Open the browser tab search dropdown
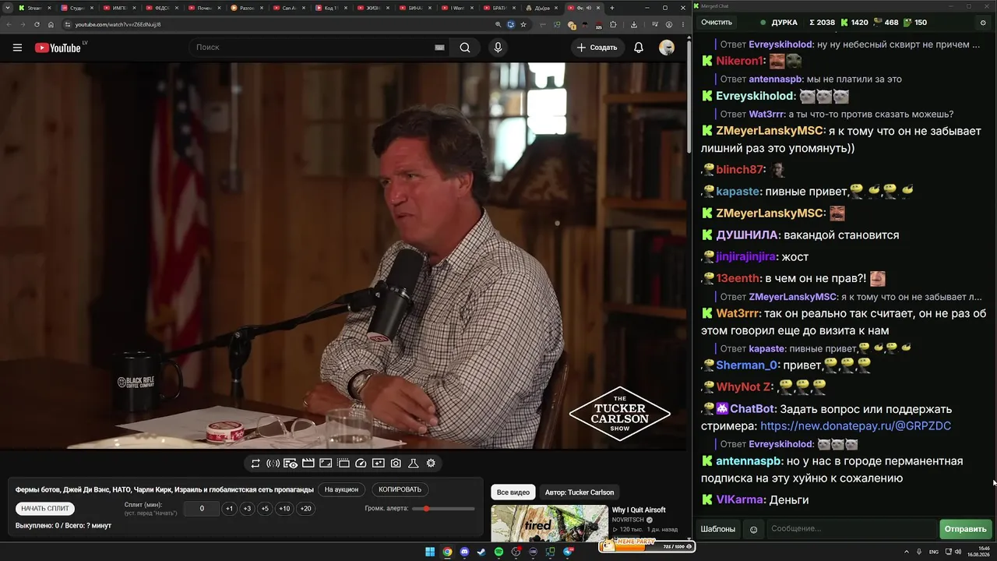997x561 pixels. point(8,8)
